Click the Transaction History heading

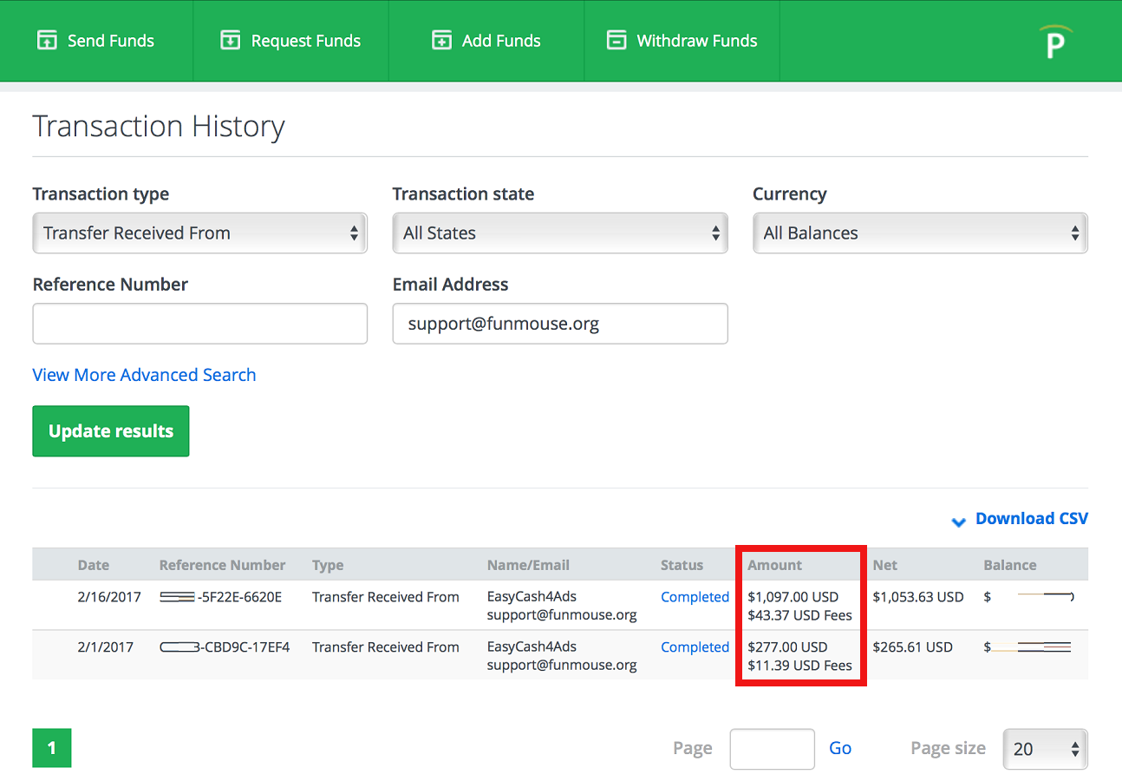(159, 127)
